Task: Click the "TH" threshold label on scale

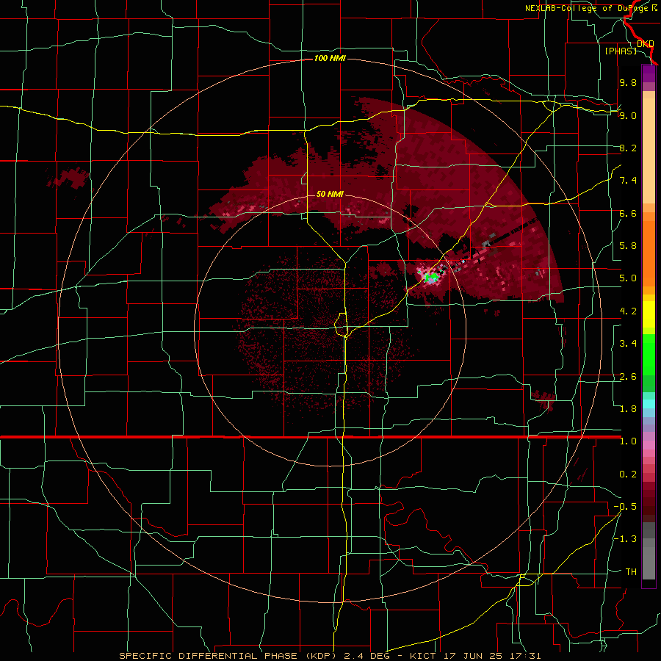Action: tap(631, 572)
